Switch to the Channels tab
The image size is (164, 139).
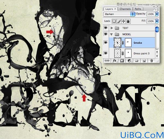point(125,9)
